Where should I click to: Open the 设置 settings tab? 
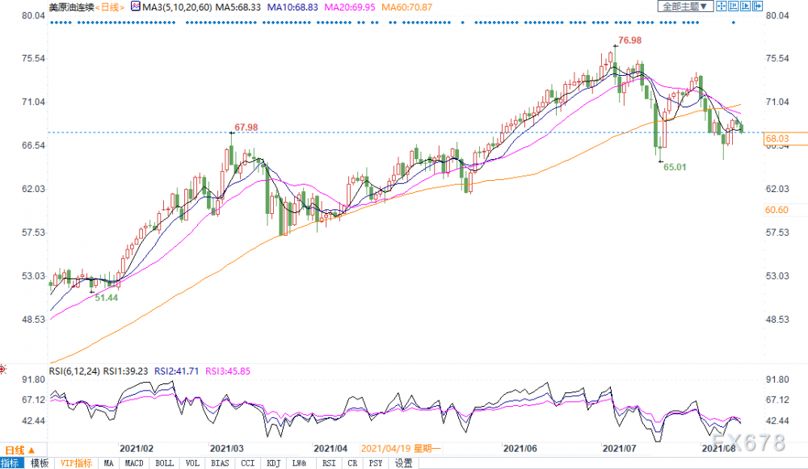coord(403,463)
